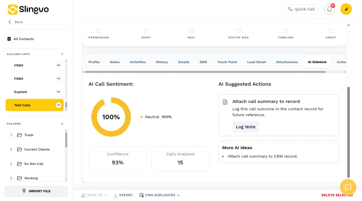Image resolution: width=362 pixels, height=201 pixels.
Task: Expand the Trash folder
Action: tap(11, 135)
